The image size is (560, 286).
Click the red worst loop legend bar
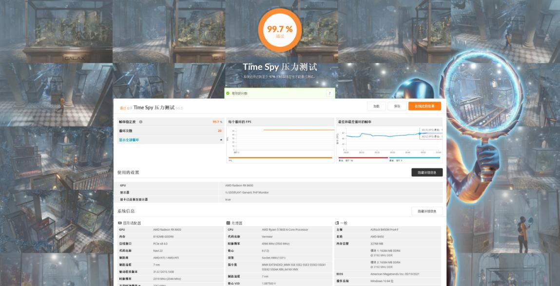pyautogui.click(x=363, y=158)
